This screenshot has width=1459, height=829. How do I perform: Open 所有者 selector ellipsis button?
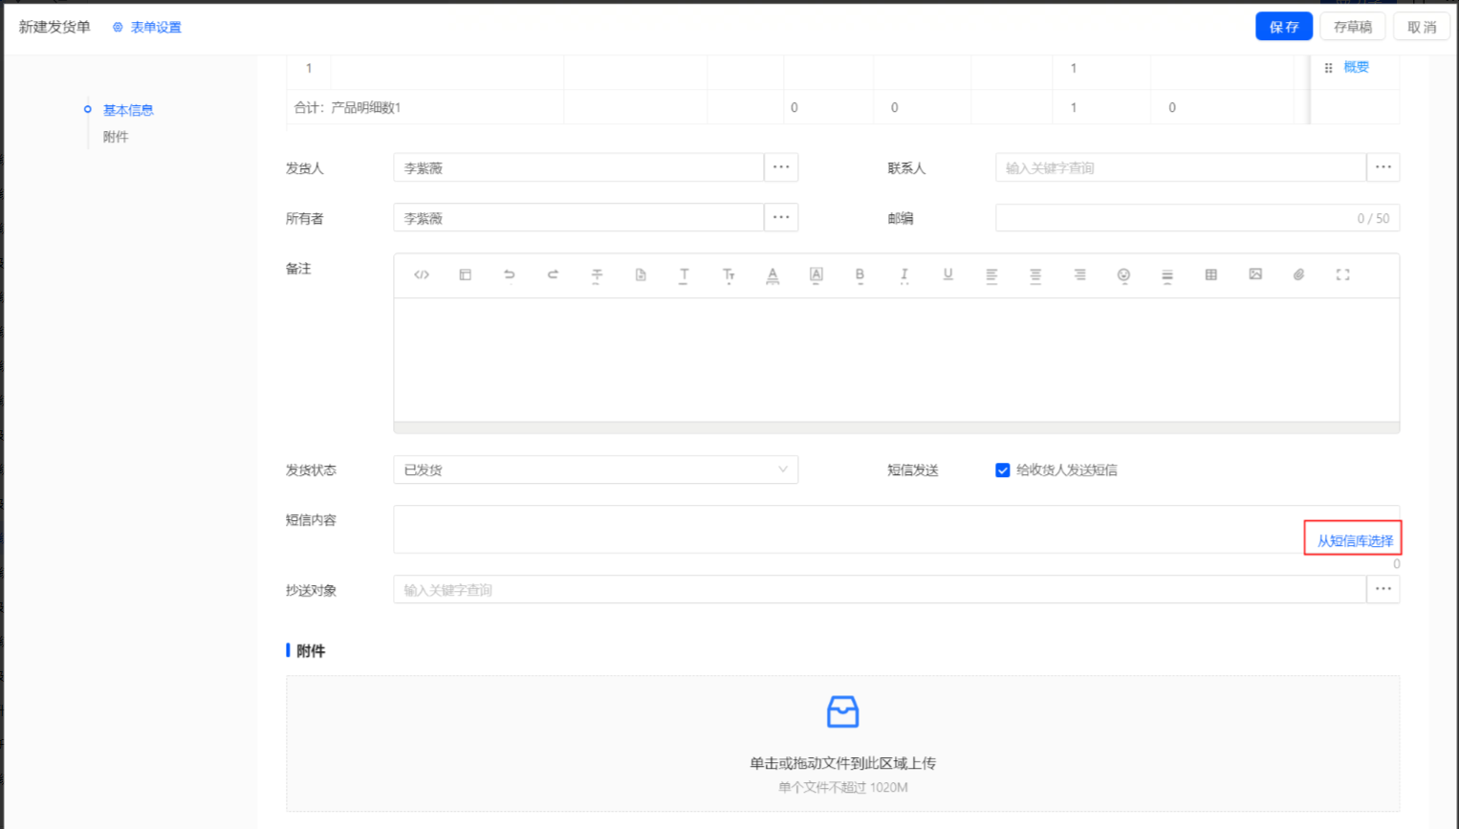[781, 218]
